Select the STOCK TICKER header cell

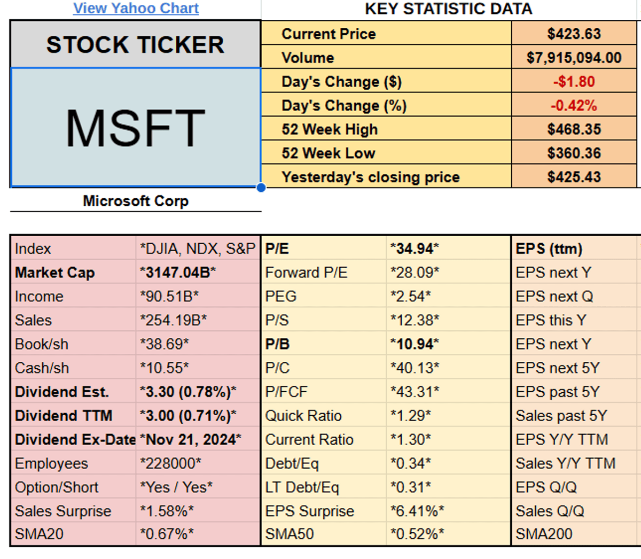[136, 45]
